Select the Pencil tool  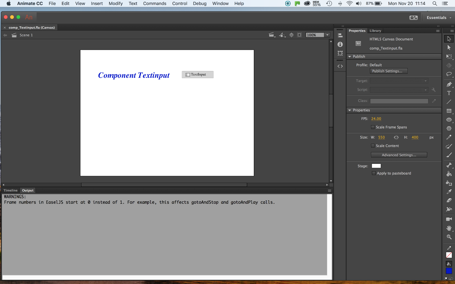point(449,137)
